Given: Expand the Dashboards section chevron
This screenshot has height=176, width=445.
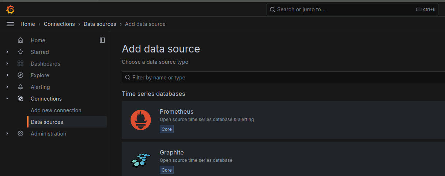Looking at the screenshot, I should pos(7,64).
